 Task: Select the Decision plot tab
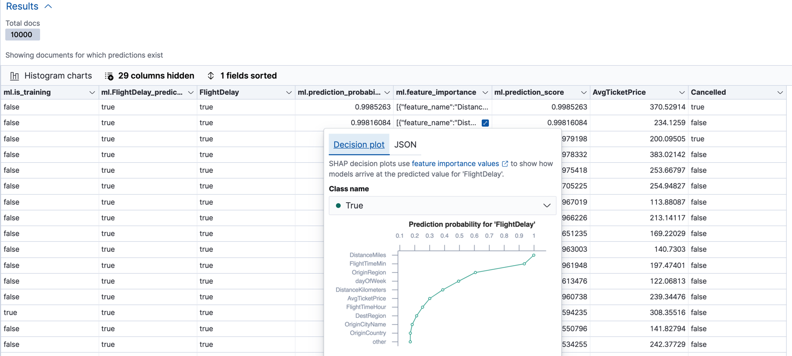click(x=359, y=145)
